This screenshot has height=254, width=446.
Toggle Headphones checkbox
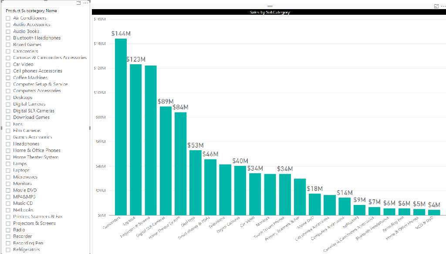[x=8, y=144]
